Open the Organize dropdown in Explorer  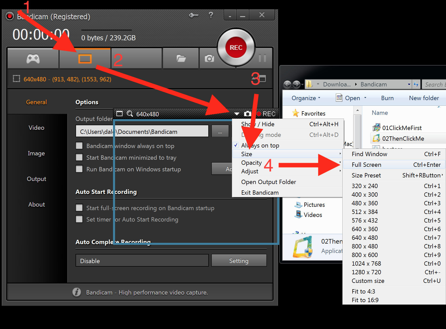(306, 98)
